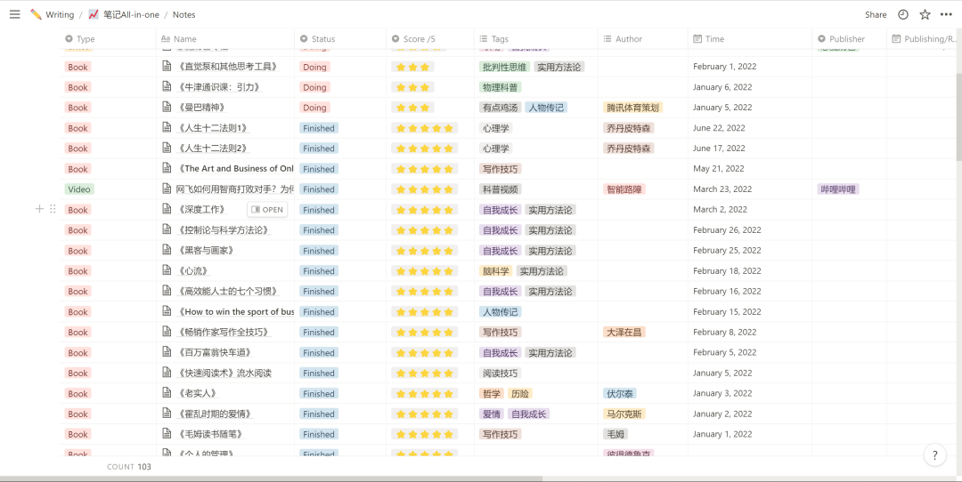Click the Notes breadcrumb
The height and width of the screenshot is (482, 962).
(x=184, y=15)
